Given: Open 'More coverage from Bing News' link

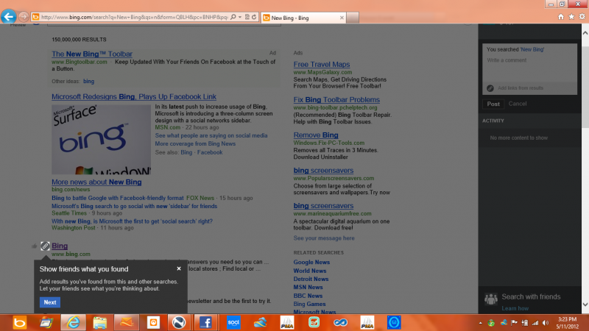Looking at the screenshot, I should [x=195, y=143].
